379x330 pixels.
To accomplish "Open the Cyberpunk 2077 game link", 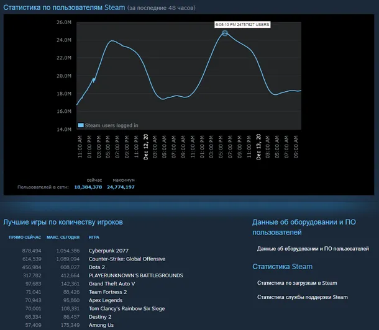I will coord(109,251).
